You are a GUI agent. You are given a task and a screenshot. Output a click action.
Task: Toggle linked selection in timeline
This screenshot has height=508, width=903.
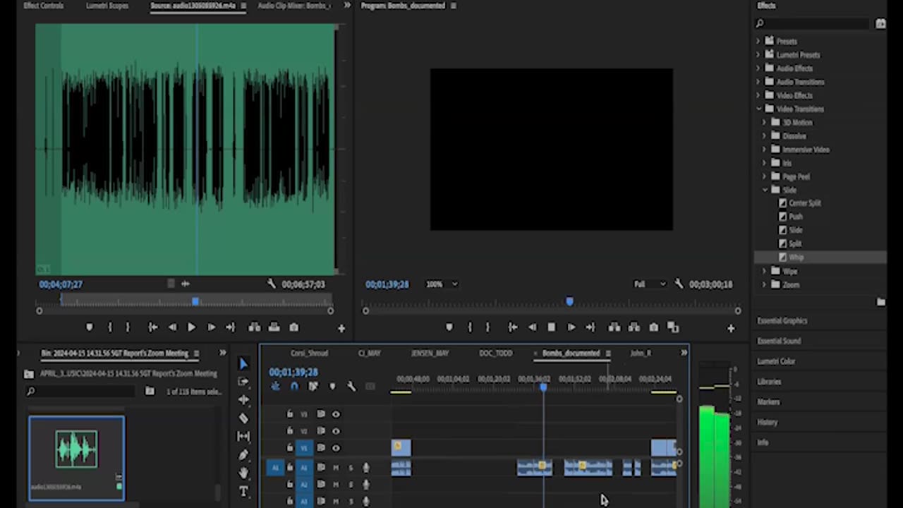[313, 387]
